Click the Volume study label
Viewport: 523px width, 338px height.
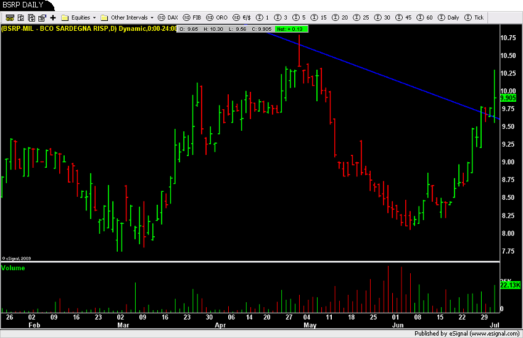(13, 268)
